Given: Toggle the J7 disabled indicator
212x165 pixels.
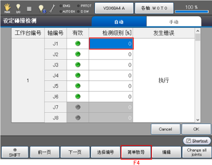Looking at the screenshot, I should (78, 107).
